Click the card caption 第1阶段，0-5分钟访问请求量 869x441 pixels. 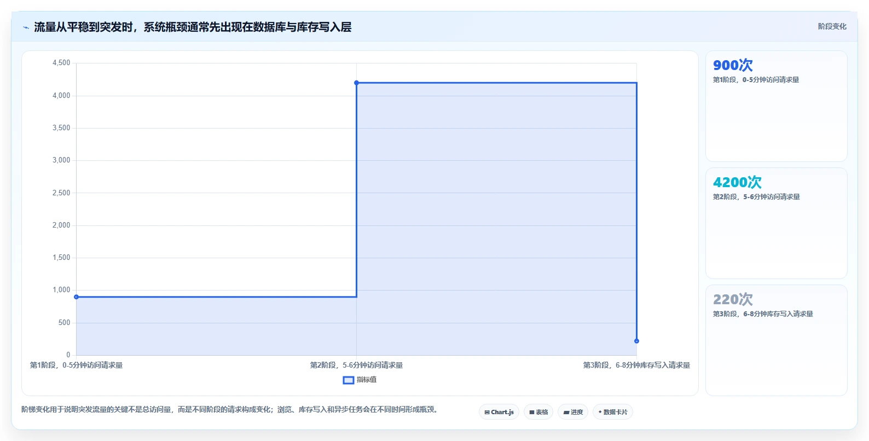click(x=756, y=80)
